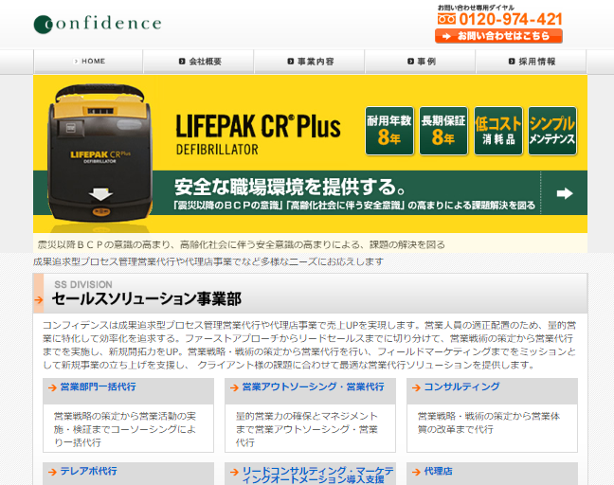Open 営業アウトソーシング・営業代行 link

point(313,386)
